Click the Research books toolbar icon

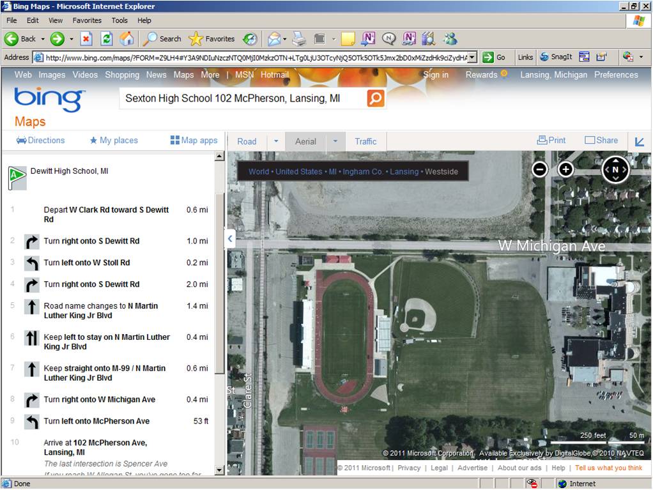click(x=428, y=39)
